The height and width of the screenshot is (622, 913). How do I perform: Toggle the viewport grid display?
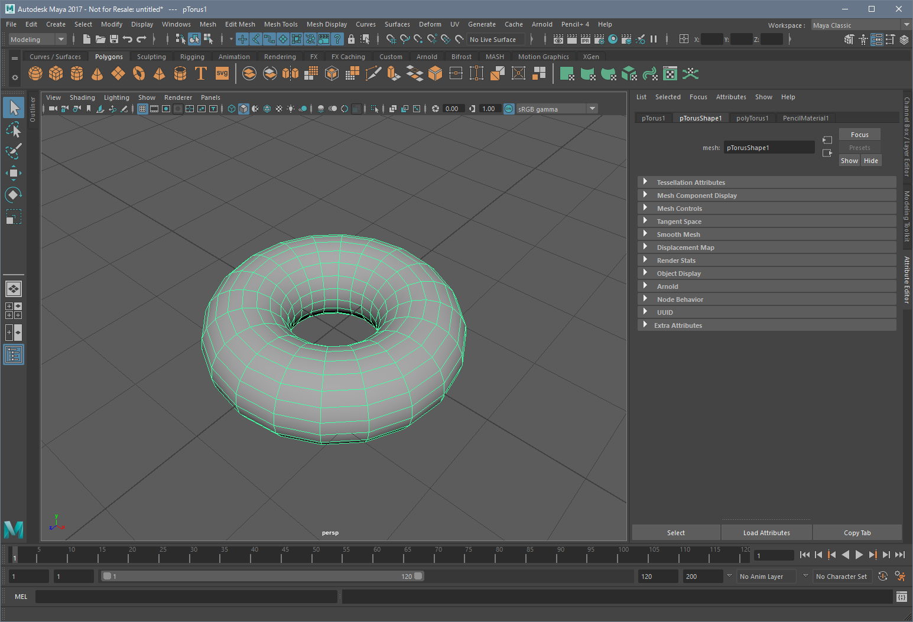click(142, 109)
